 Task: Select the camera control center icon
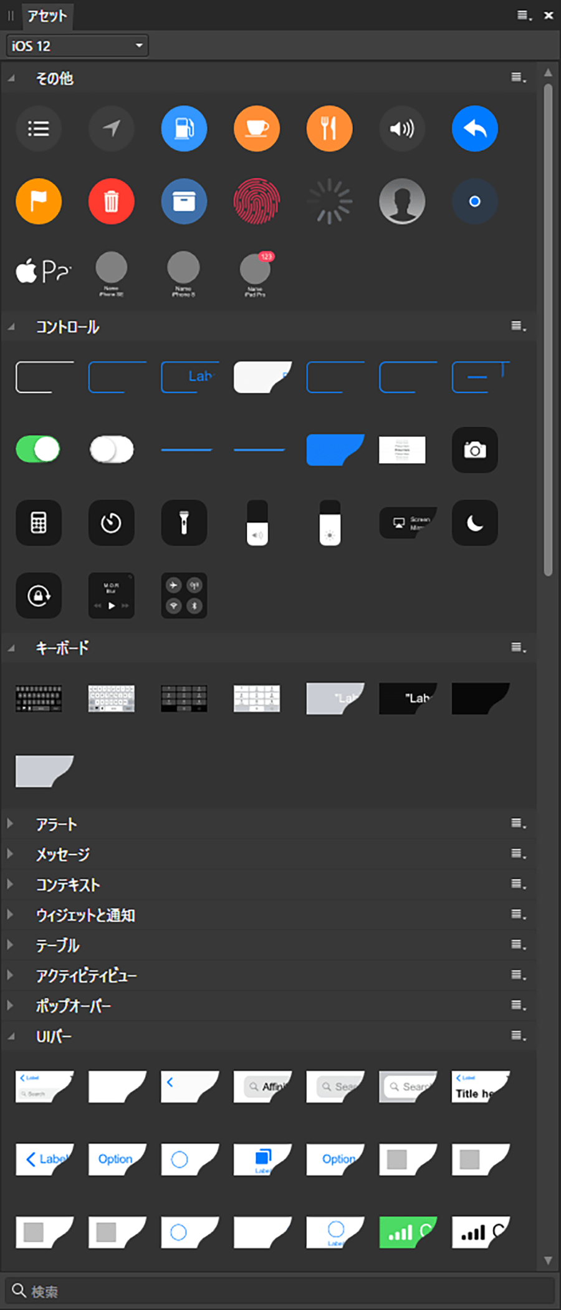(475, 450)
